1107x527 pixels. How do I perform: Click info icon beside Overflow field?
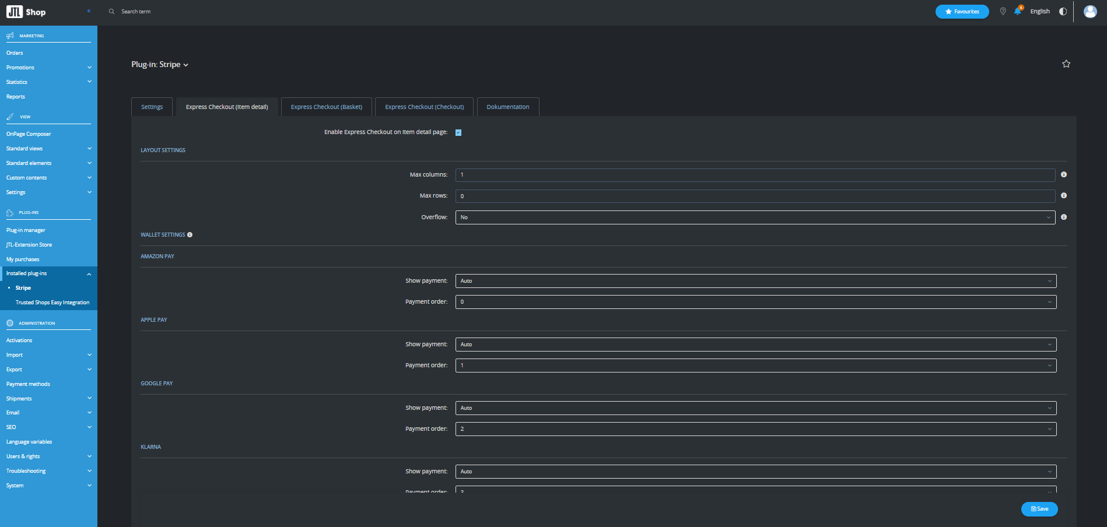click(x=1063, y=217)
